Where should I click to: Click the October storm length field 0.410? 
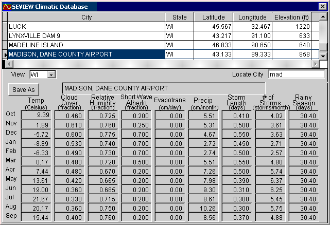[237, 116]
